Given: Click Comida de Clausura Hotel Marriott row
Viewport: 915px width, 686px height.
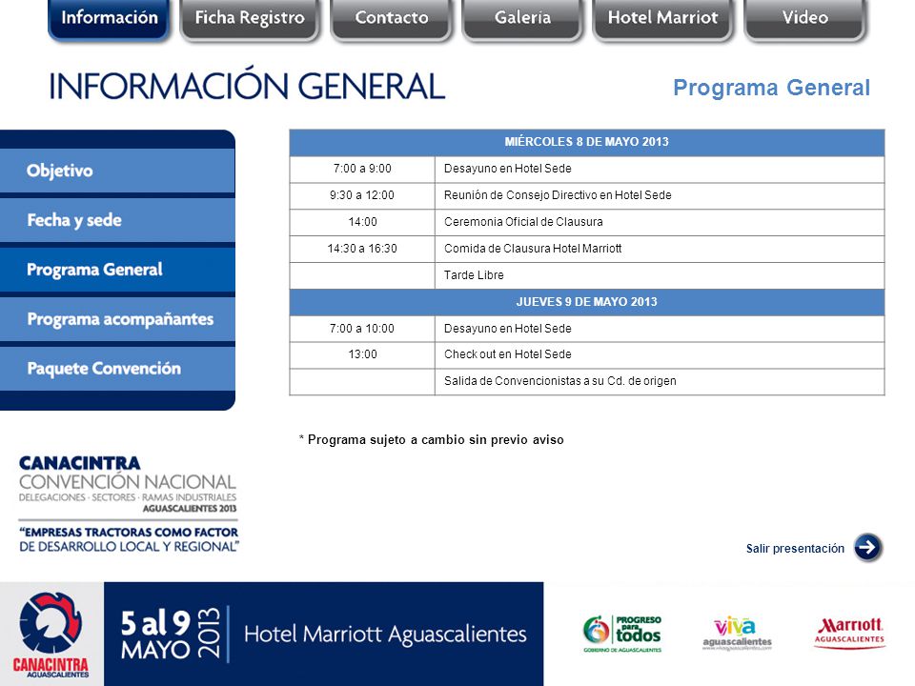Looking at the screenshot, I should coord(587,249).
